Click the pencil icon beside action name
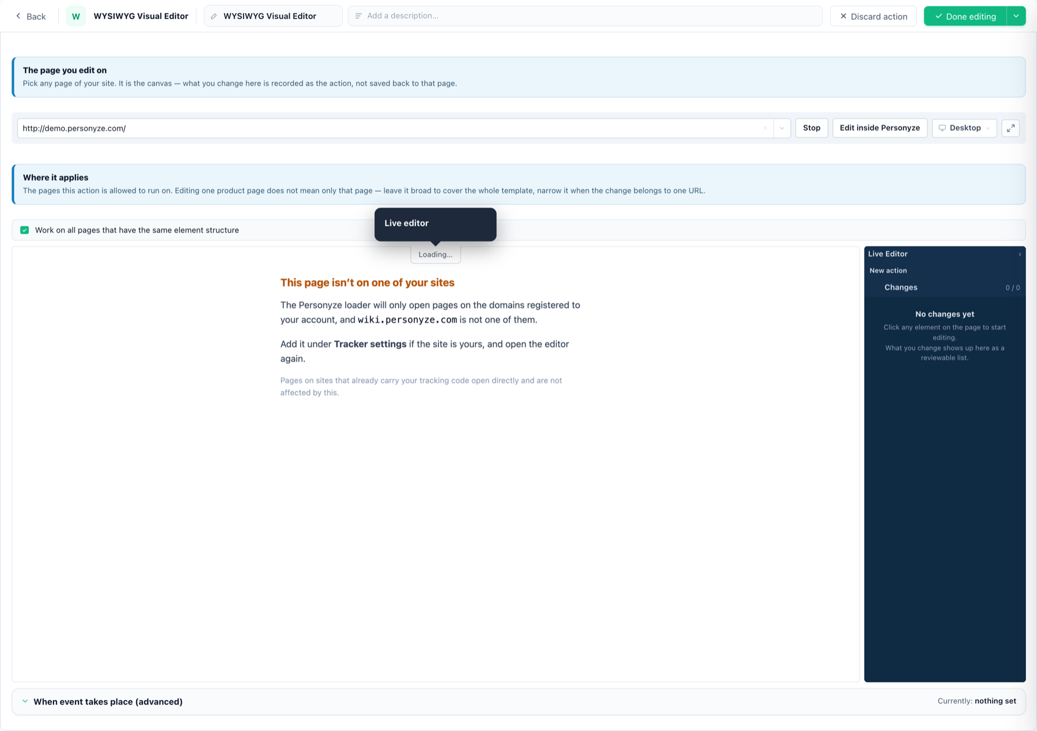Screen dimensions: 1037x731 click(214, 16)
